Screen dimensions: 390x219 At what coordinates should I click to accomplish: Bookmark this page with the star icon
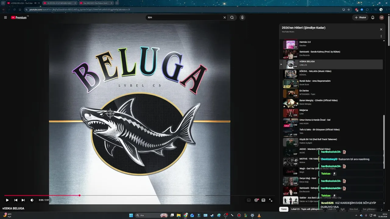[349, 9]
